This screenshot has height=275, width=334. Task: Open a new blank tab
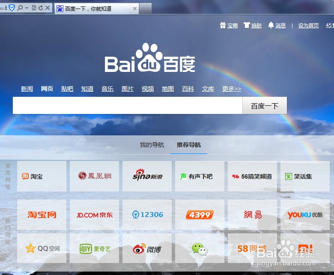145,9
